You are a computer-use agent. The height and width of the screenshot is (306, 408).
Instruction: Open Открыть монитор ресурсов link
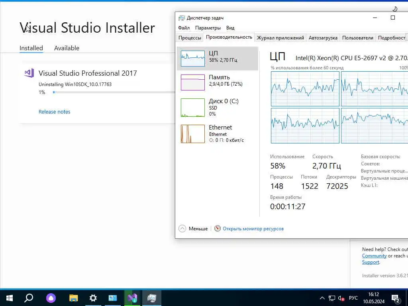coord(253,229)
